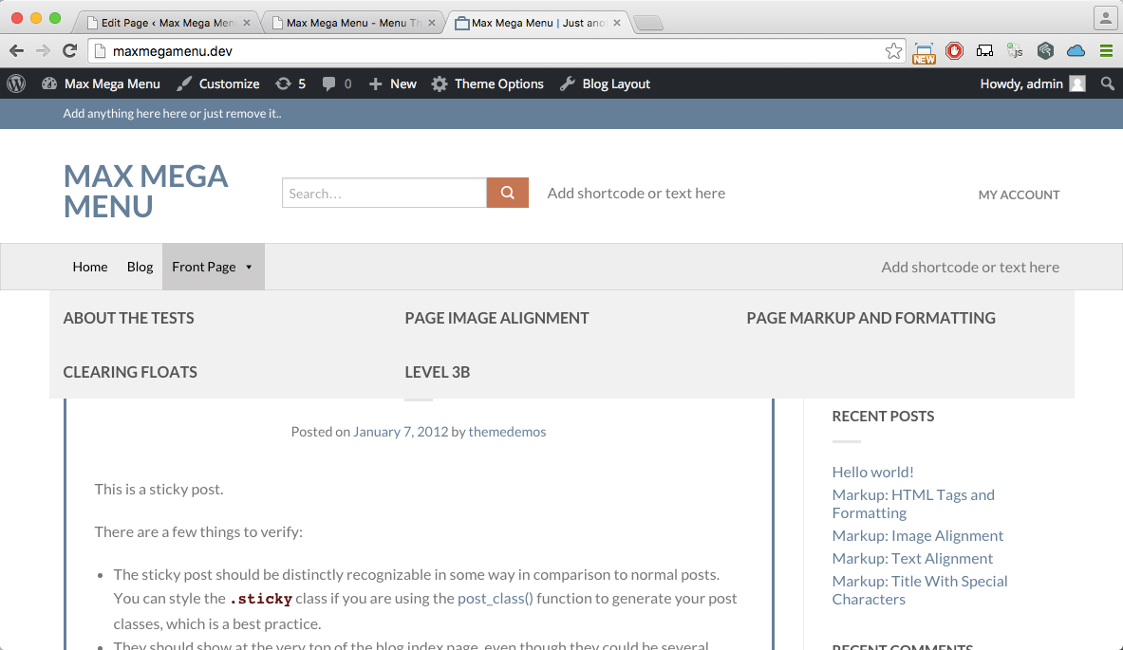Click the browser back arrow
The image size is (1123, 650).
pos(17,51)
